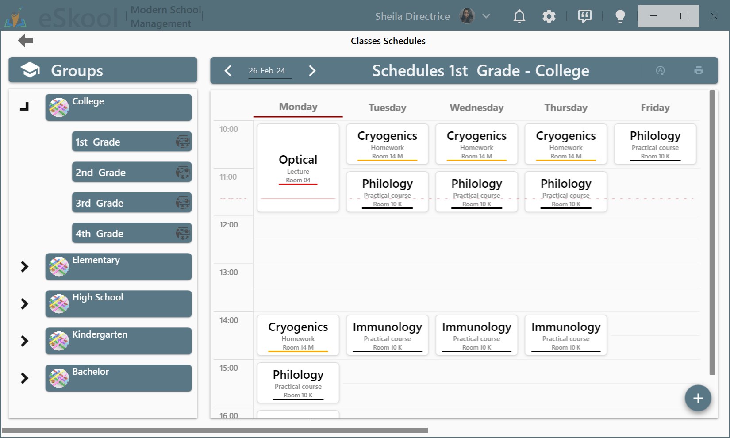The width and height of the screenshot is (730, 438).
Task: Open settings using the gear icon
Action: [549, 16]
